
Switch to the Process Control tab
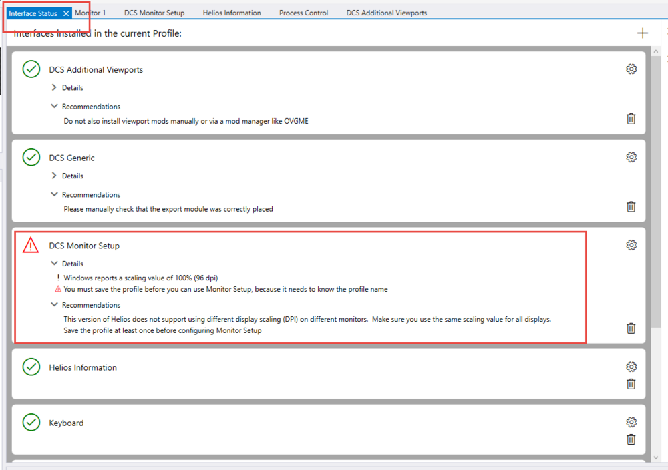[303, 13]
